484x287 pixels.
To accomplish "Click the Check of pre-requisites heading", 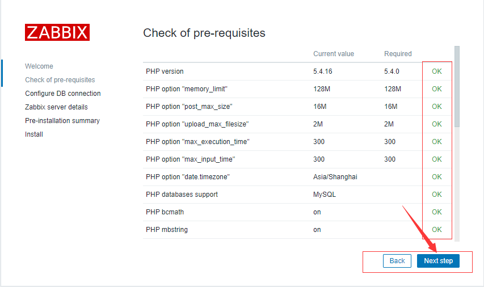I will 204,33.
